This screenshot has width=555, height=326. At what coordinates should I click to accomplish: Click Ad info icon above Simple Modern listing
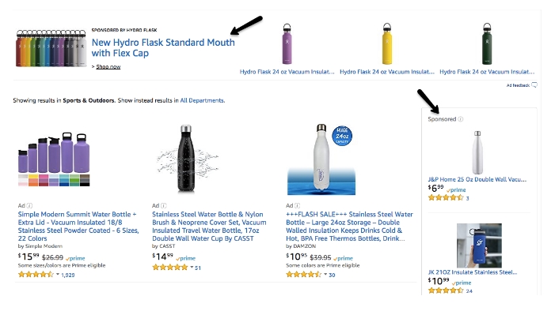(x=25, y=205)
